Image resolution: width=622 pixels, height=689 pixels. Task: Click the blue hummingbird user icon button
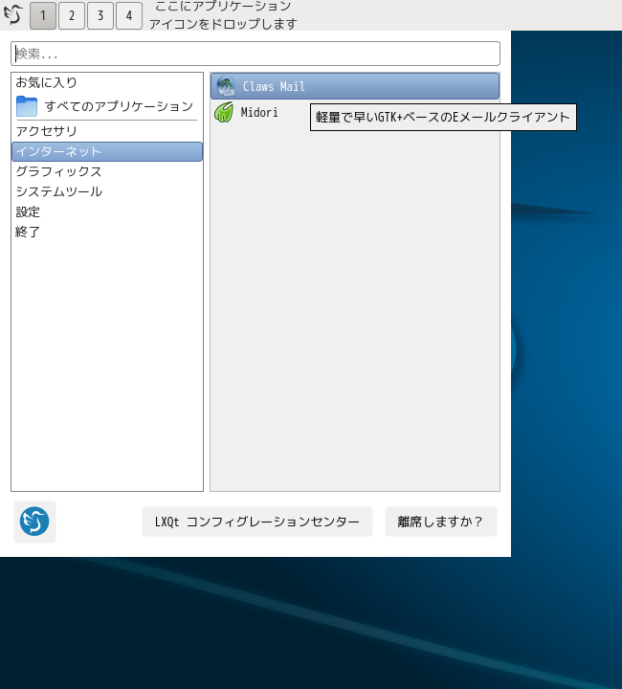pyautogui.click(x=34, y=522)
